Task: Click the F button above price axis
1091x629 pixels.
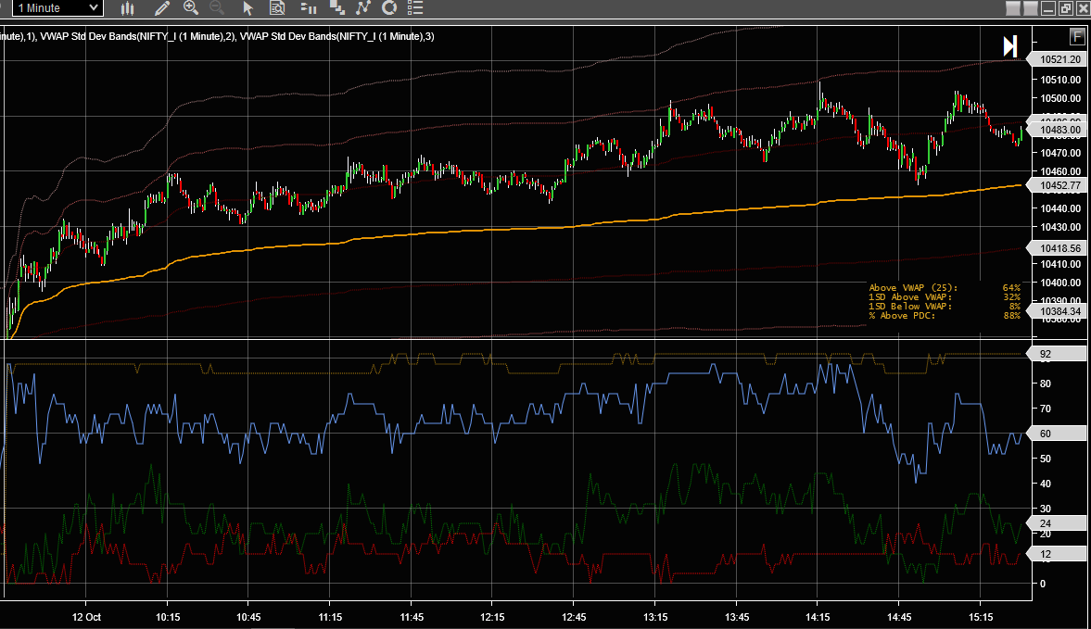Action: tap(1076, 37)
